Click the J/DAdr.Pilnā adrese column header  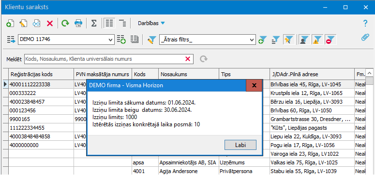(x=312, y=74)
